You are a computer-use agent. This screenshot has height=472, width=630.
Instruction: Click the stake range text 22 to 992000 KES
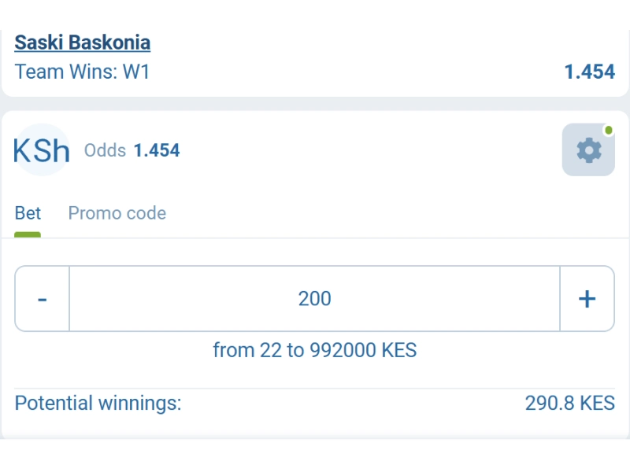(x=315, y=350)
